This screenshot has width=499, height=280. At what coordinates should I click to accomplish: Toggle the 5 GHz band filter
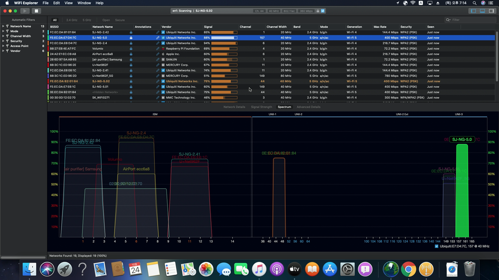click(87, 20)
